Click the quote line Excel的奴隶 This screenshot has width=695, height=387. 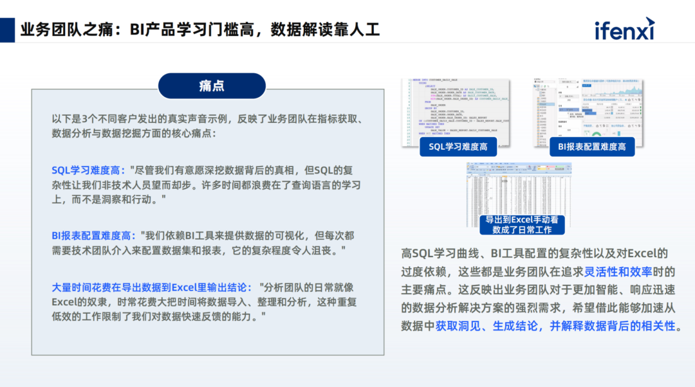(80, 302)
